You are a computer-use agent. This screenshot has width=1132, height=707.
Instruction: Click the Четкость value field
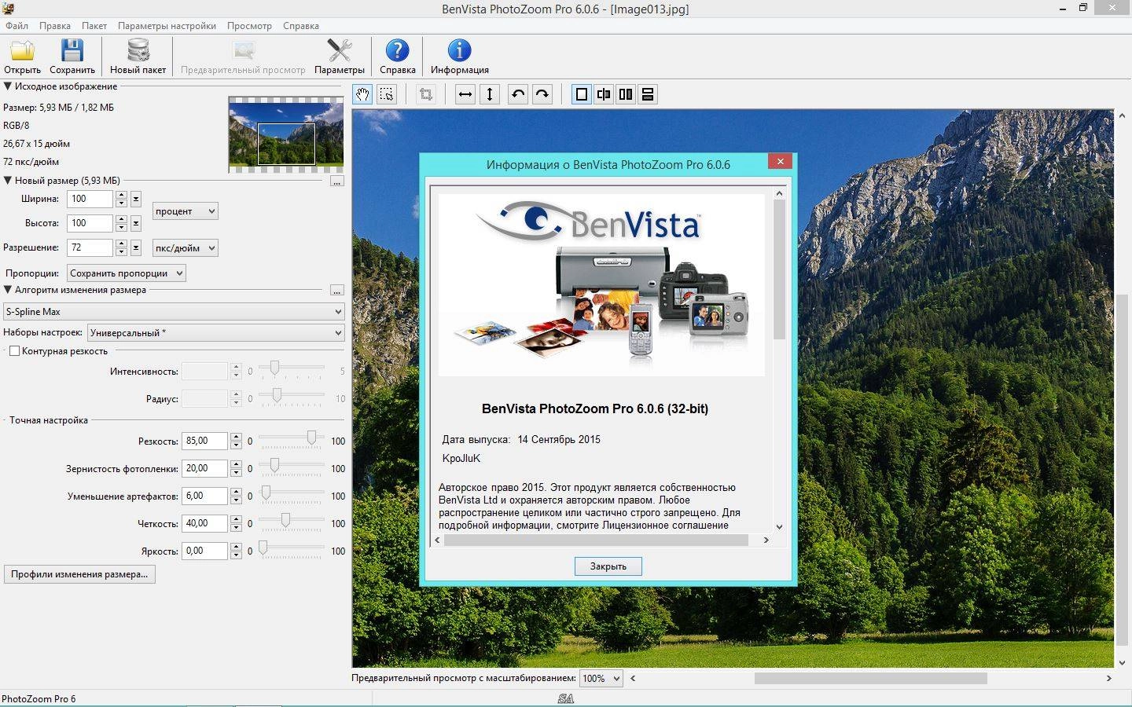click(x=204, y=523)
